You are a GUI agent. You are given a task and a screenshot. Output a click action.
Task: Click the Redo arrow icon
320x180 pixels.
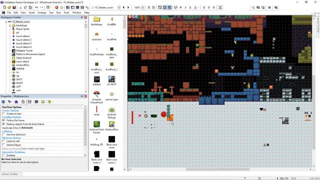pos(41,7)
